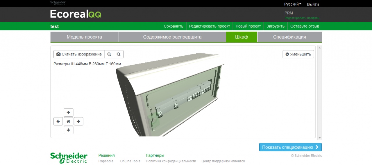The width and height of the screenshot is (372, 165).
Task: Click the zoom out magnifier icon
Action: click(x=119, y=54)
